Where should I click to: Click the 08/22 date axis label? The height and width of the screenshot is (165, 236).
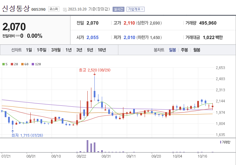81,156
